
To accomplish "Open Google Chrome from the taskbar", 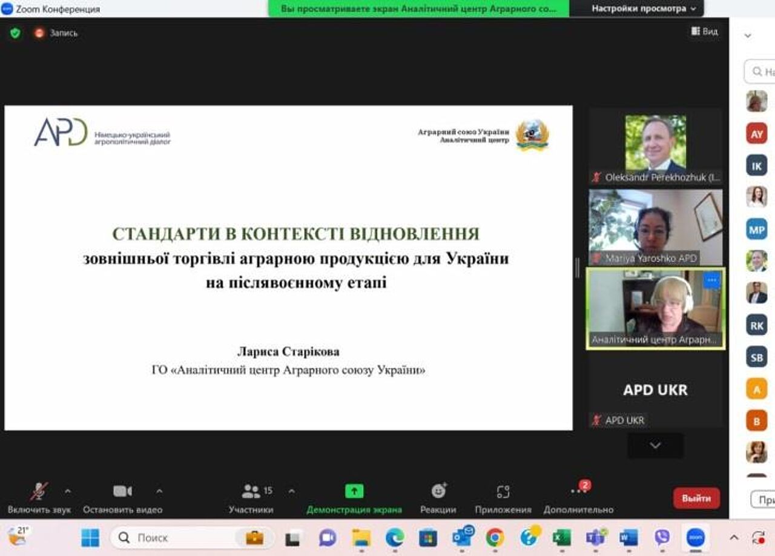I will 495,537.
